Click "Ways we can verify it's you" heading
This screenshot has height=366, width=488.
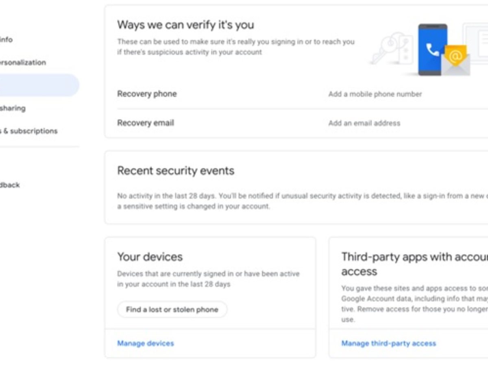(185, 24)
